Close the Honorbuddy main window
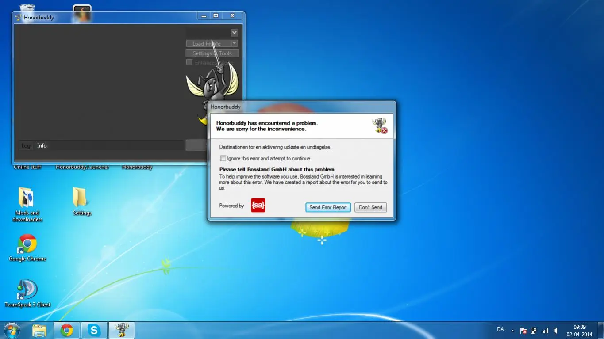Screen dimensions: 604x339 232,16
